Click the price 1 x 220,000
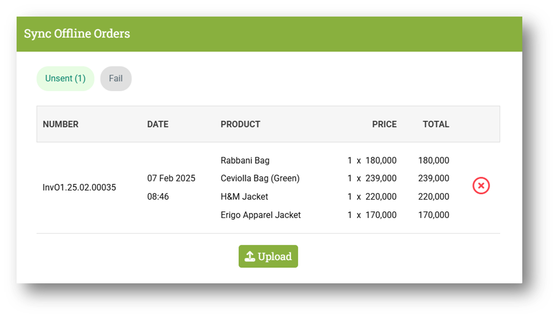 point(372,197)
